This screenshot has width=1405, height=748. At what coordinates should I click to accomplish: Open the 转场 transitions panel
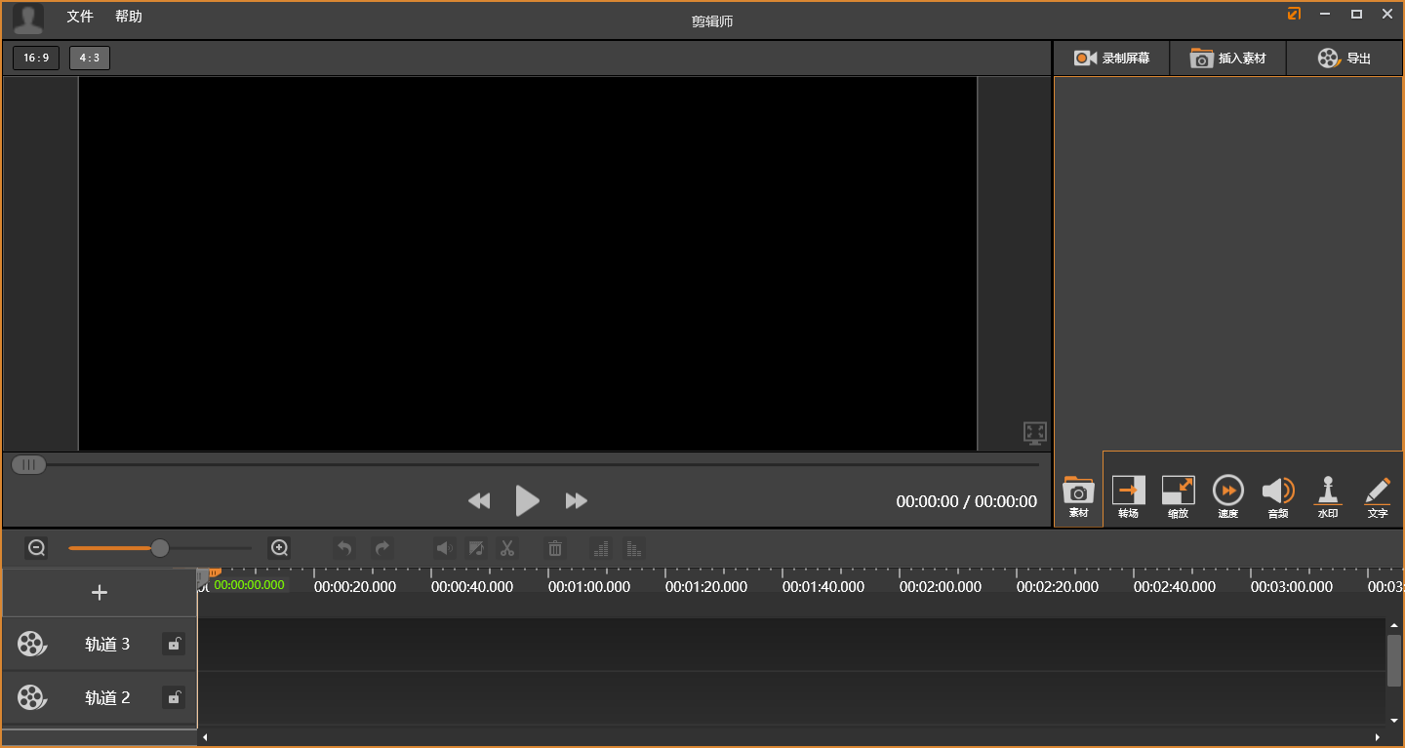click(1128, 495)
